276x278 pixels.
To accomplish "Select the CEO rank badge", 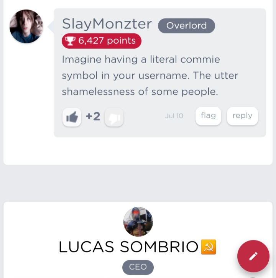I will 138,267.
